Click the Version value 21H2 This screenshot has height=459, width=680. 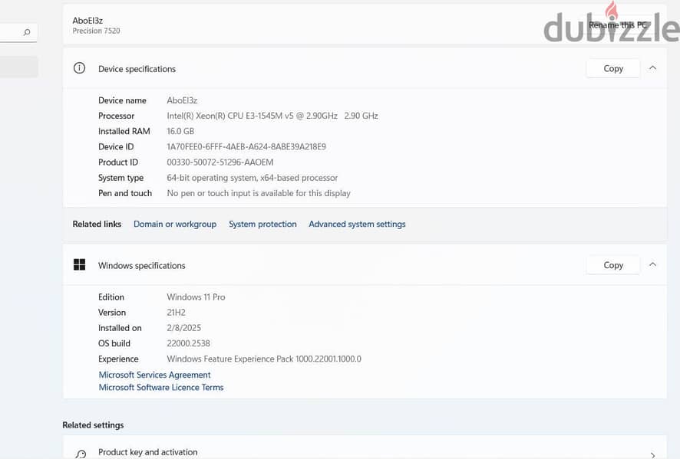click(x=176, y=313)
